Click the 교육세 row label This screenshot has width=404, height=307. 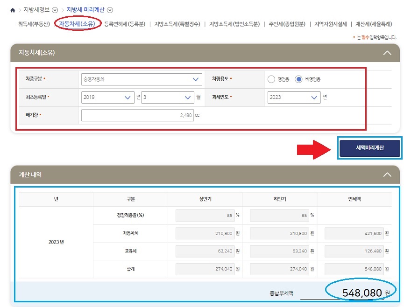131,251
